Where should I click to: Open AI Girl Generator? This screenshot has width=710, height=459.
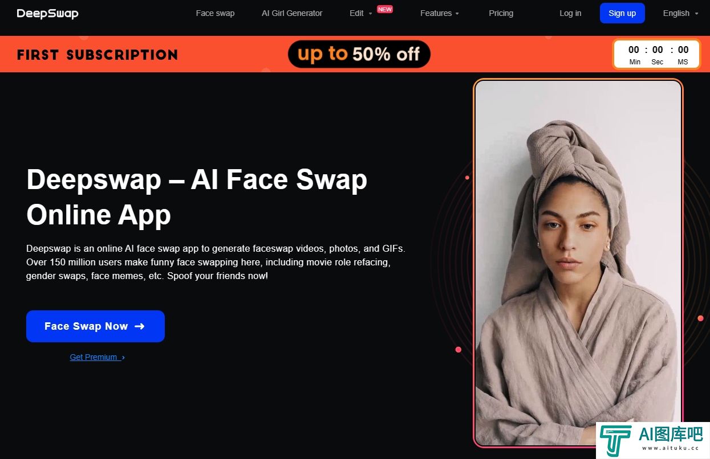[292, 13]
